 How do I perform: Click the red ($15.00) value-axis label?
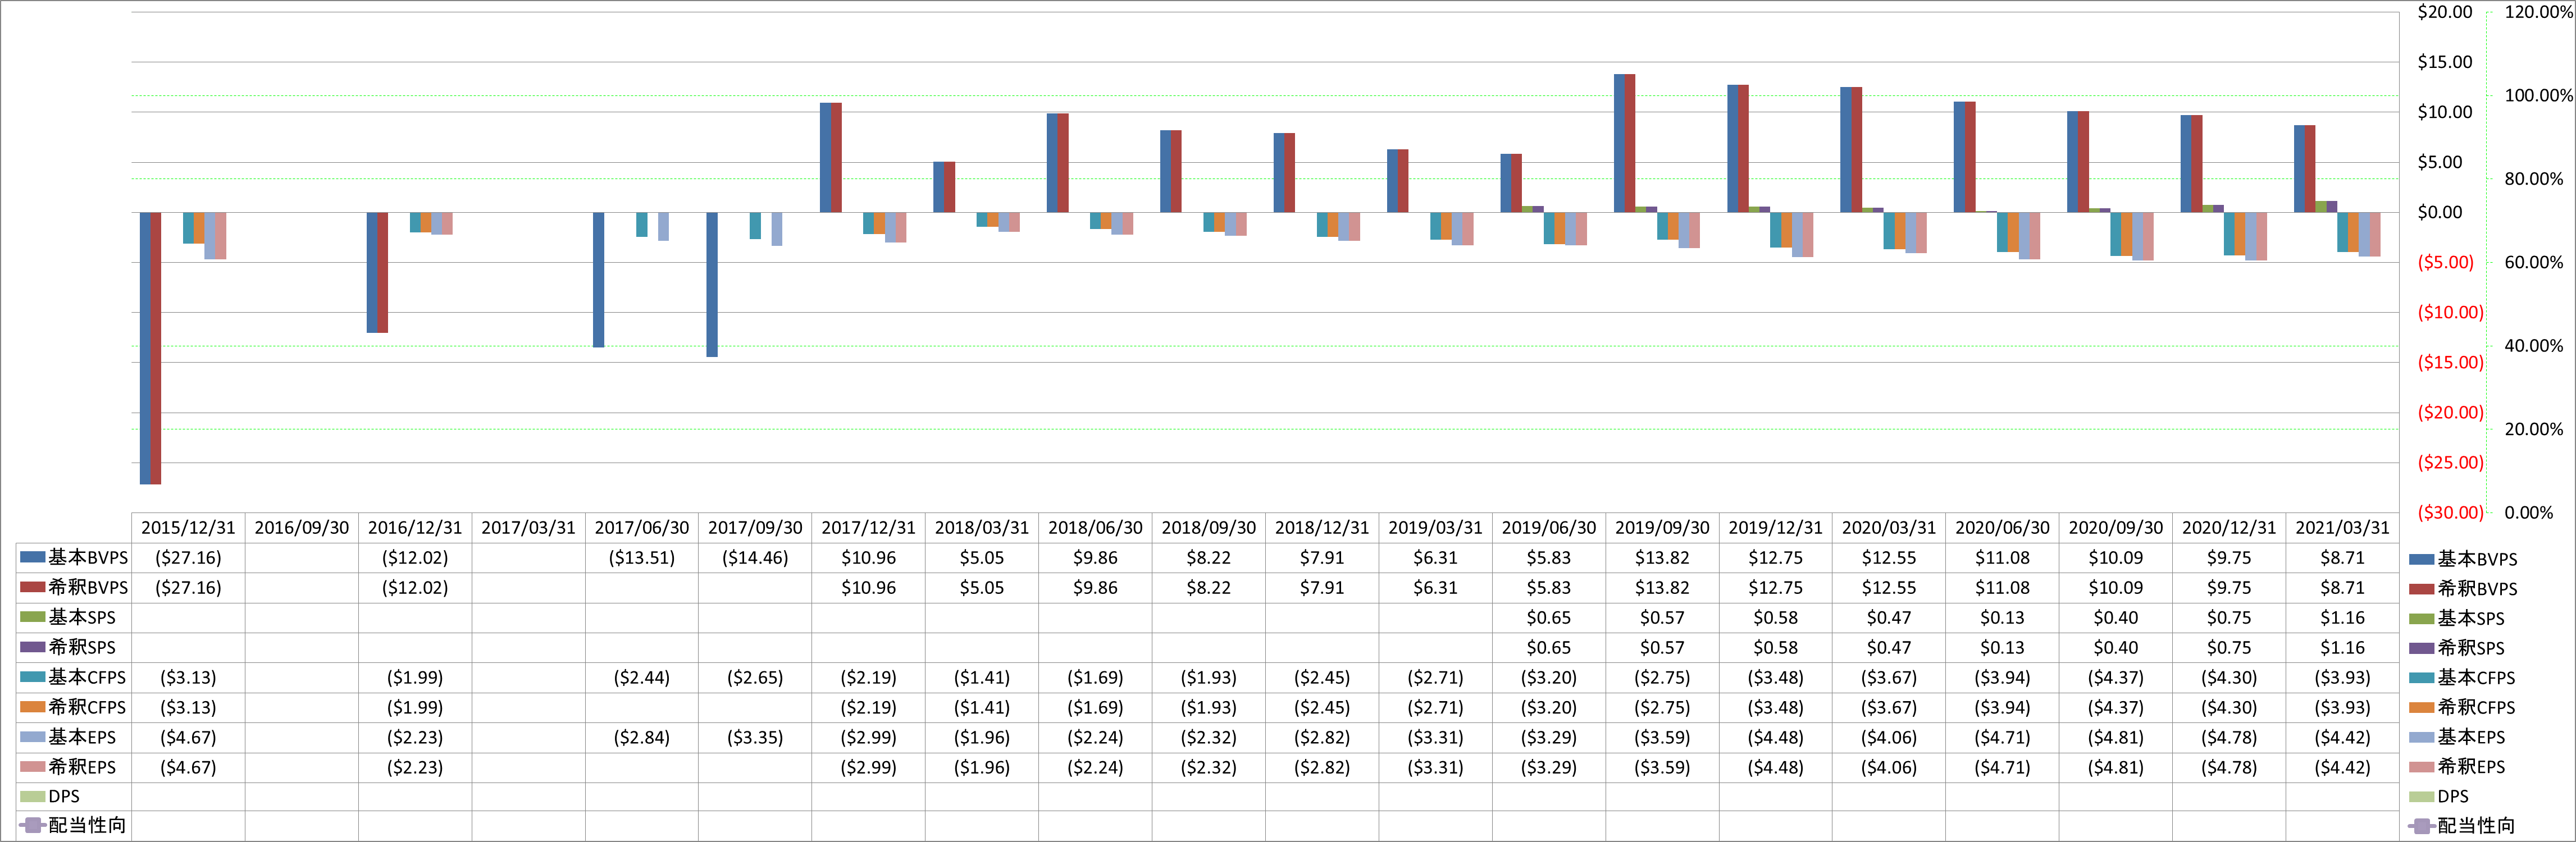pyautogui.click(x=2450, y=362)
